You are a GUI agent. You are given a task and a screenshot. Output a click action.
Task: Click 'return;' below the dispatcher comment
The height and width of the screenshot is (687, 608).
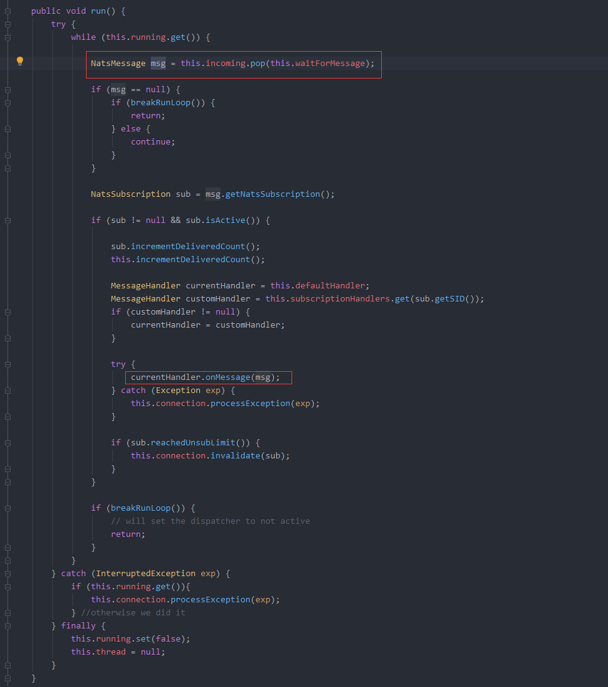[x=128, y=534]
